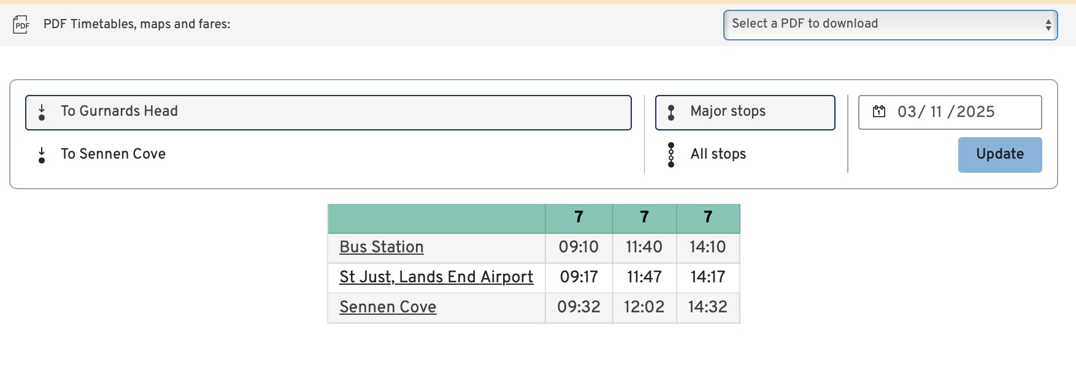Click the Major stops two-dot icon

pos(671,112)
